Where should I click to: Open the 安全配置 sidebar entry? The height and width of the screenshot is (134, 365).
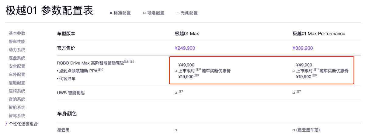tap(17, 66)
